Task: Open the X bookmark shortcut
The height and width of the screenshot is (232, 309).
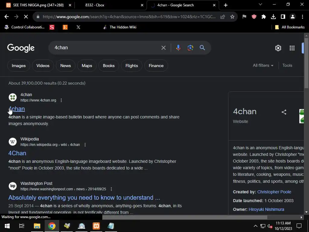Action: click(x=78, y=27)
